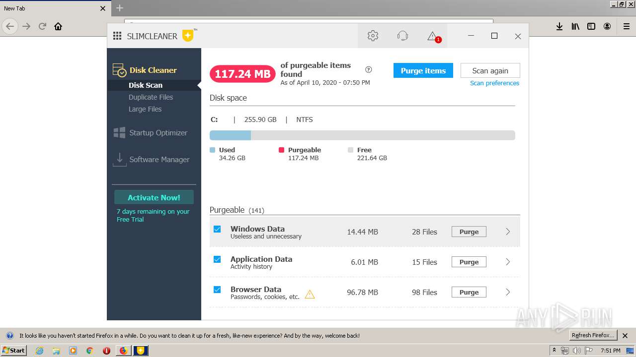Go to Firefox home page icon
The width and height of the screenshot is (636, 357).
tap(58, 26)
